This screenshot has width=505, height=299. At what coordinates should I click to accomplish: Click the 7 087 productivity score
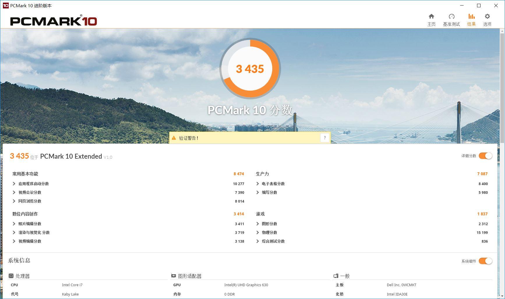click(x=482, y=174)
